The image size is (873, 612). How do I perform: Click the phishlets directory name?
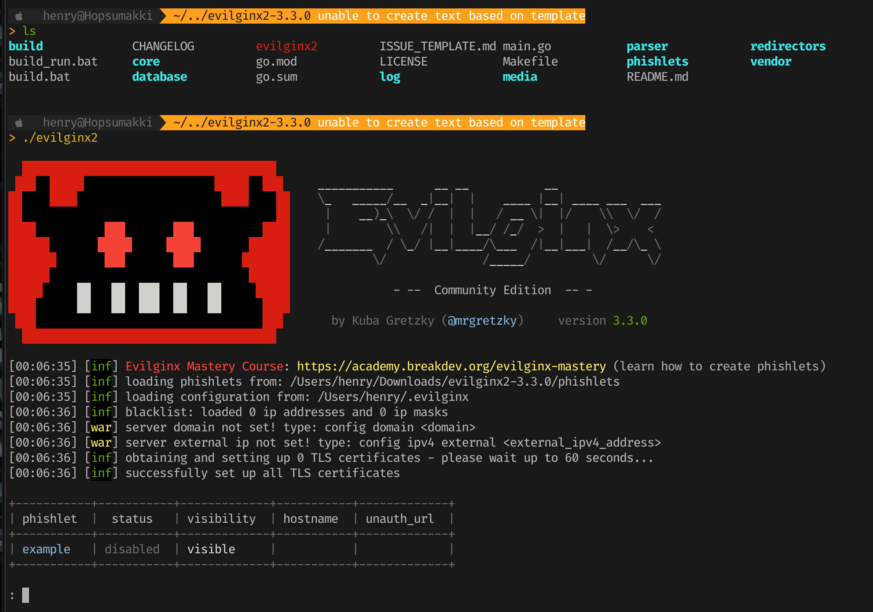click(657, 61)
